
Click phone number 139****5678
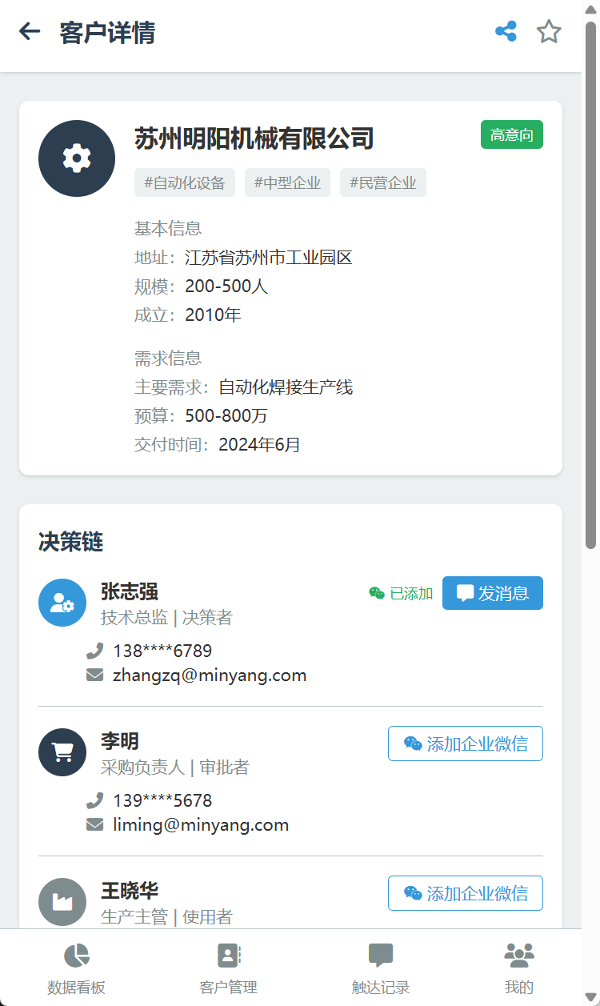(x=162, y=800)
